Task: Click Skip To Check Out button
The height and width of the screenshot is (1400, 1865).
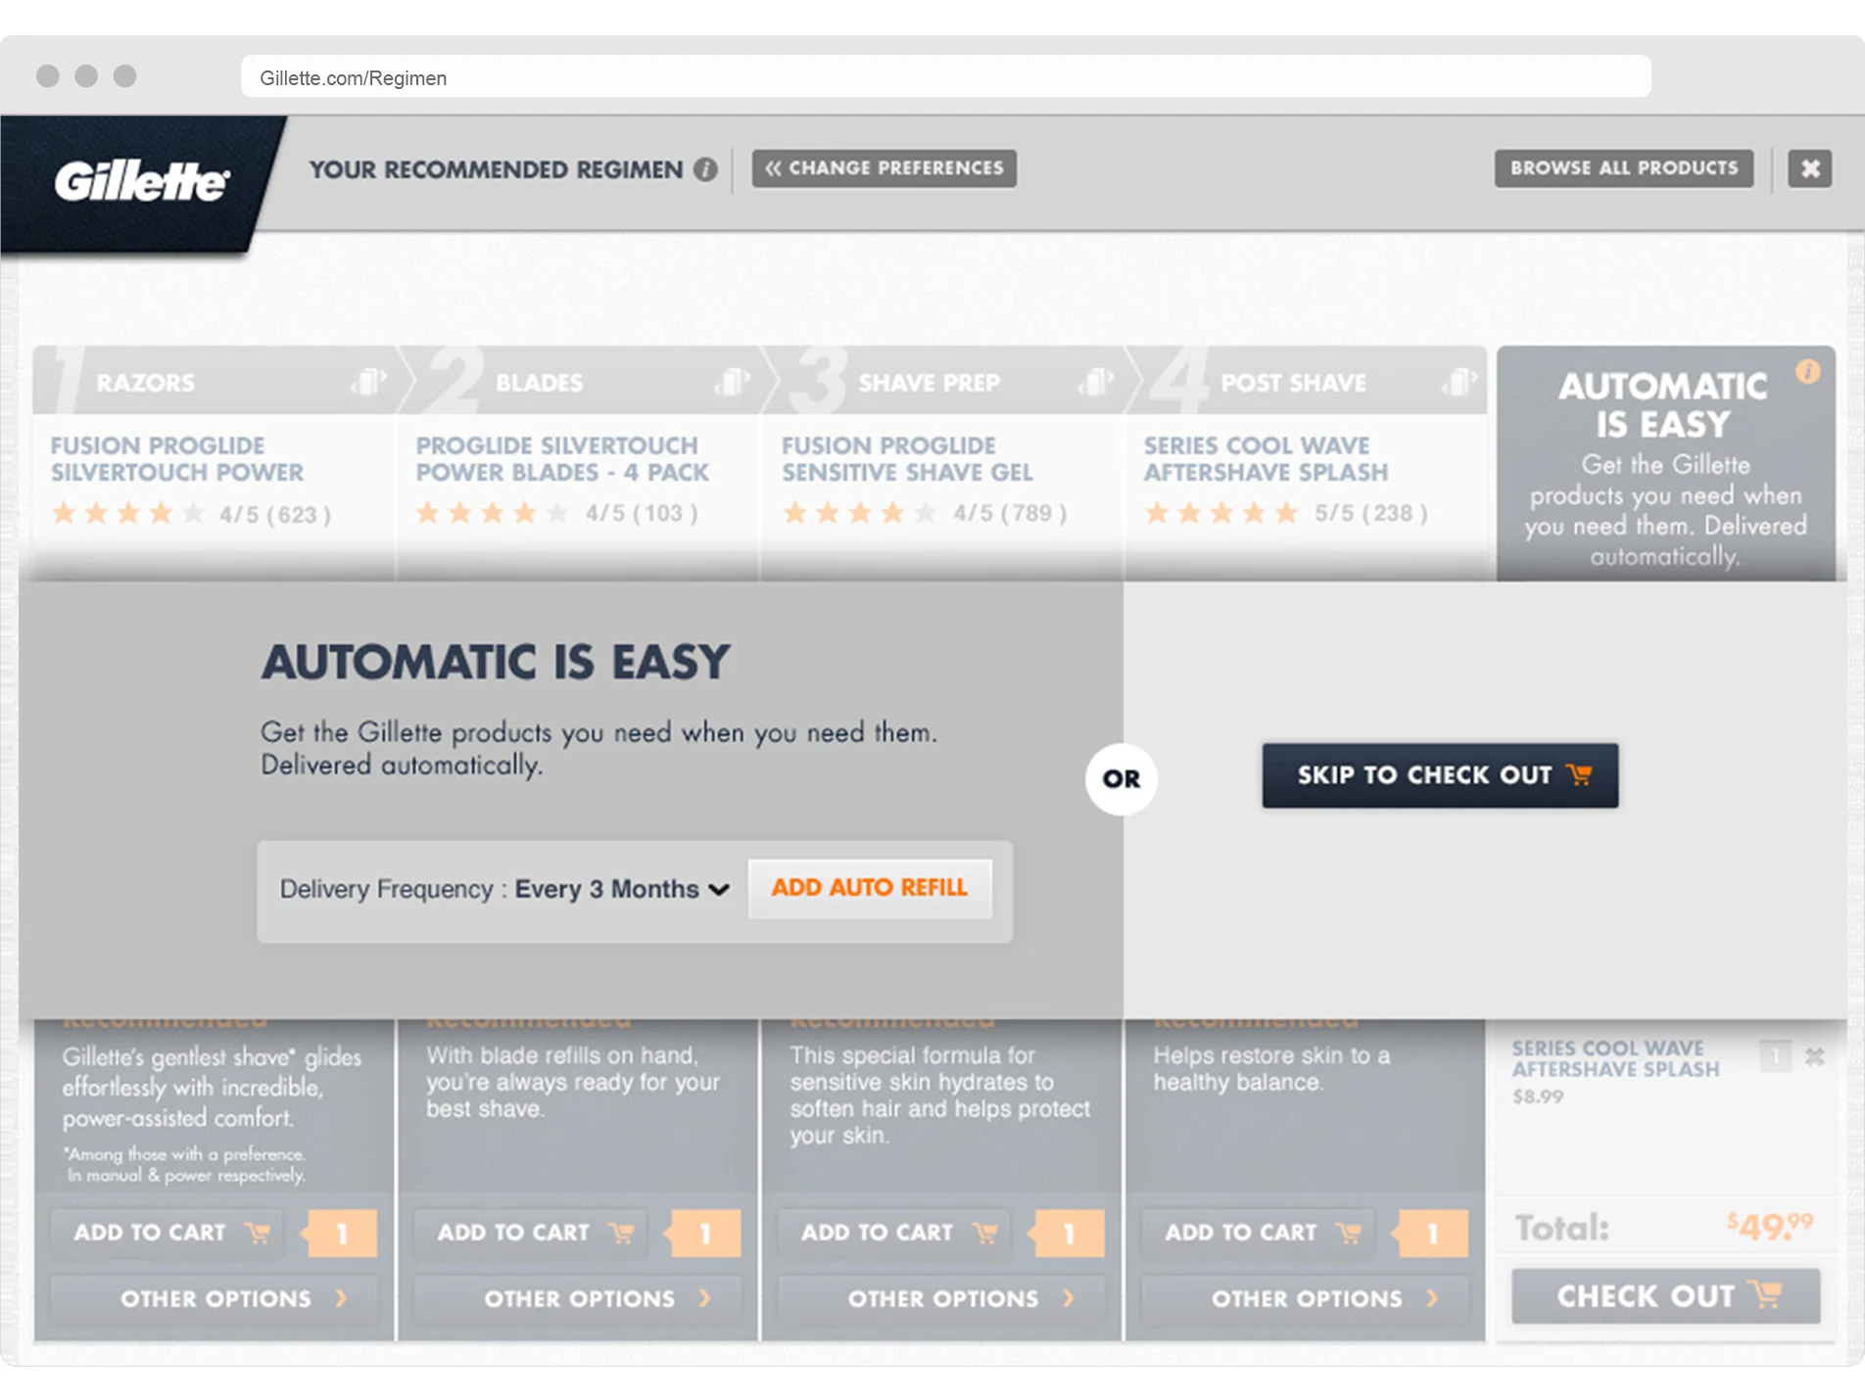Action: point(1440,775)
